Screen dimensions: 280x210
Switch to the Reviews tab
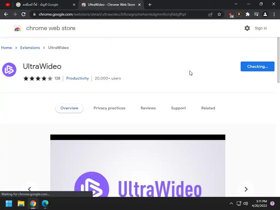(148, 108)
